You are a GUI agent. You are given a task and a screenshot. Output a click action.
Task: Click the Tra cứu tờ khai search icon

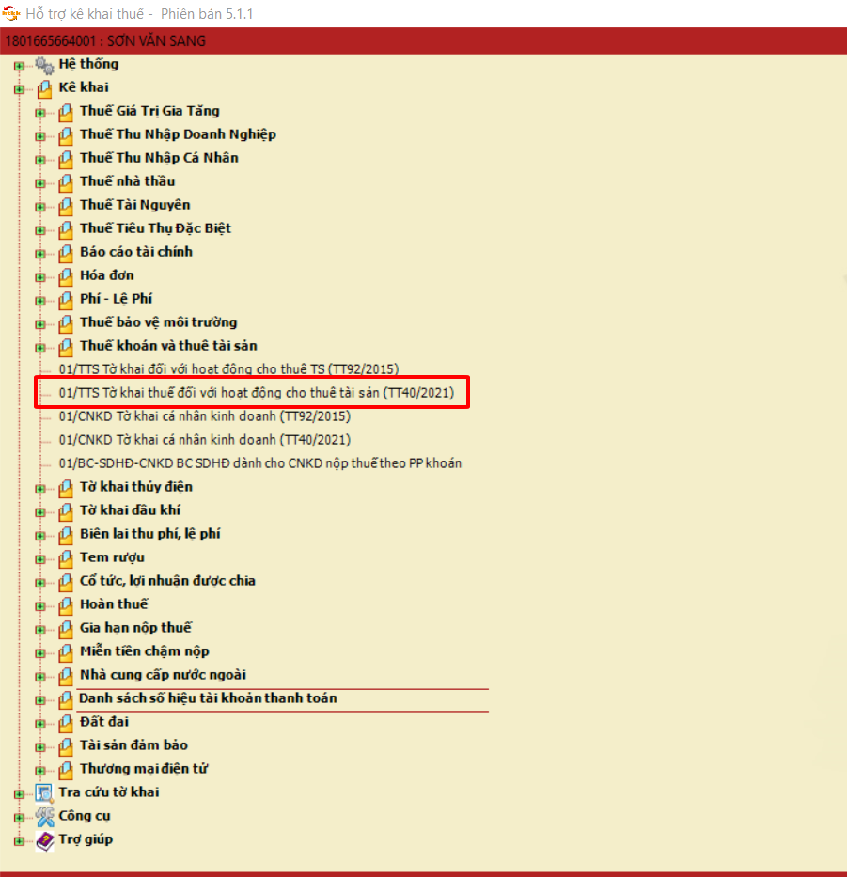pyautogui.click(x=44, y=792)
